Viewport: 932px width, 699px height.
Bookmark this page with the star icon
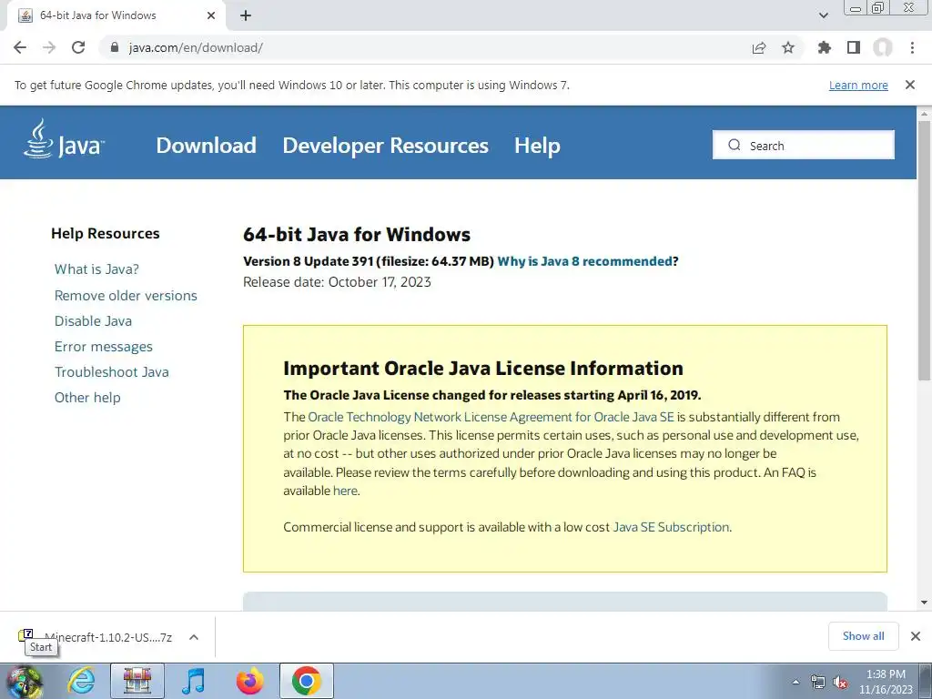(788, 47)
